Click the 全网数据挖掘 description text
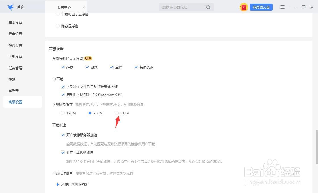The height and width of the screenshot is (193, 318). point(111,144)
